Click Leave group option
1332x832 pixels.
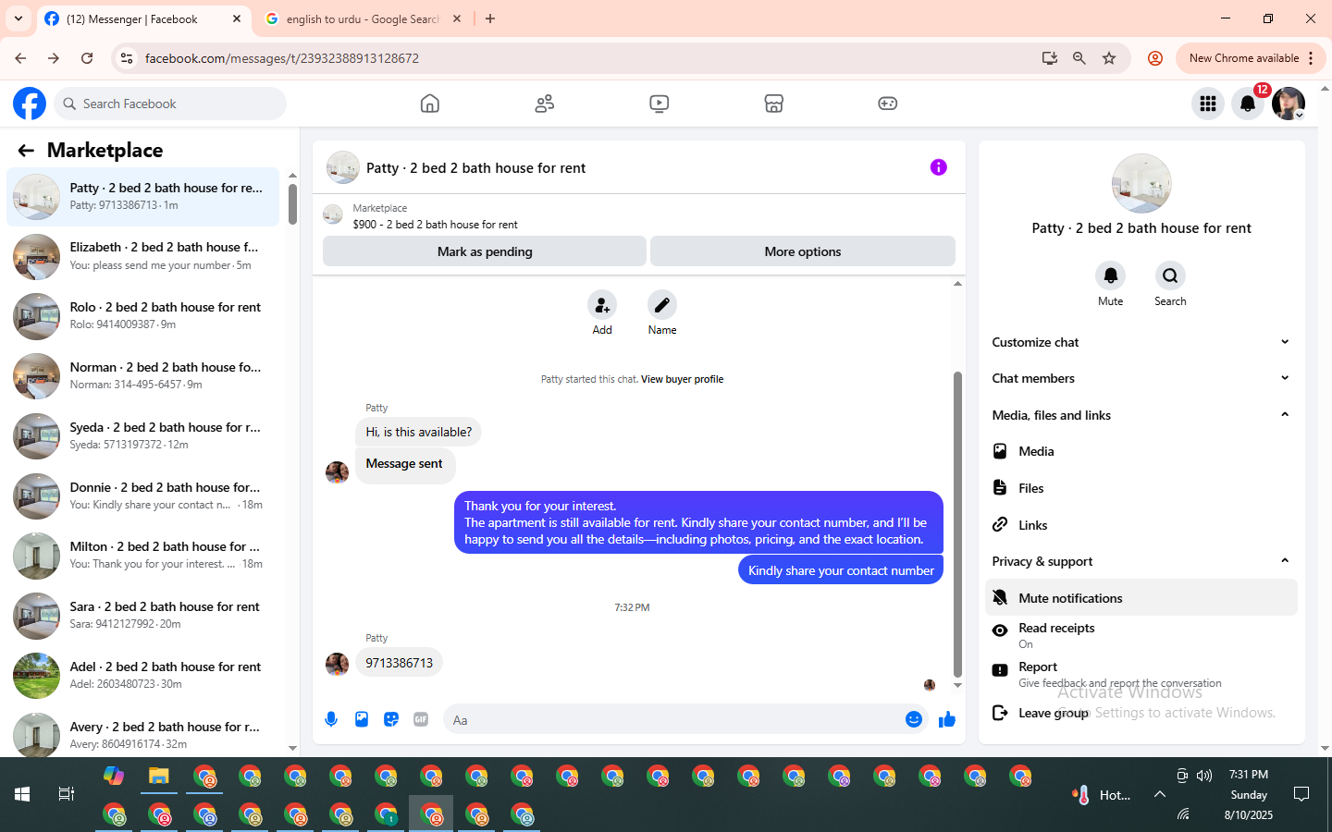tap(1141, 713)
